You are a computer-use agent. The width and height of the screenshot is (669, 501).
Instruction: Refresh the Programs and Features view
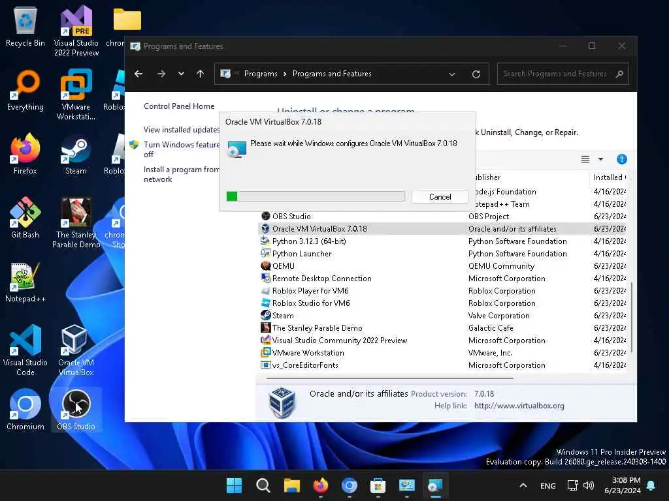pyautogui.click(x=476, y=74)
